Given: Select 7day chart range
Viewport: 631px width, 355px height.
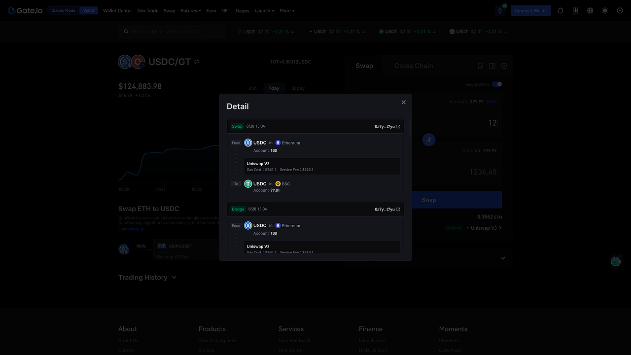Looking at the screenshot, I should click(274, 88).
